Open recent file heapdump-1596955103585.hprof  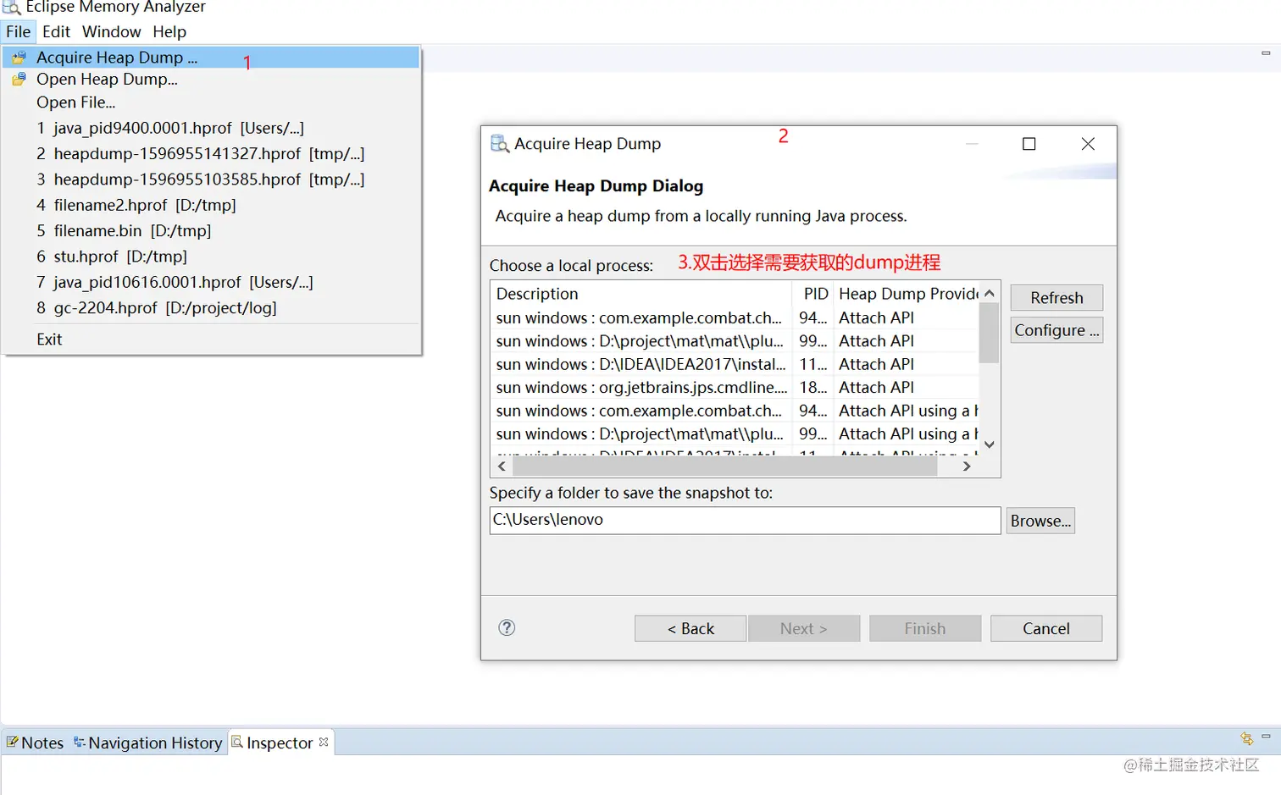click(x=211, y=179)
